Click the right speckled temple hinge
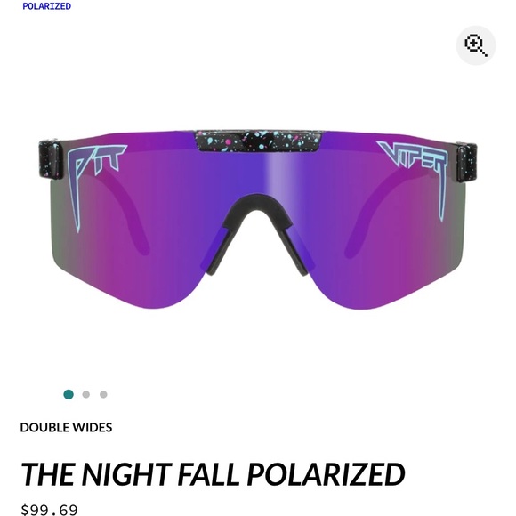 [467, 163]
